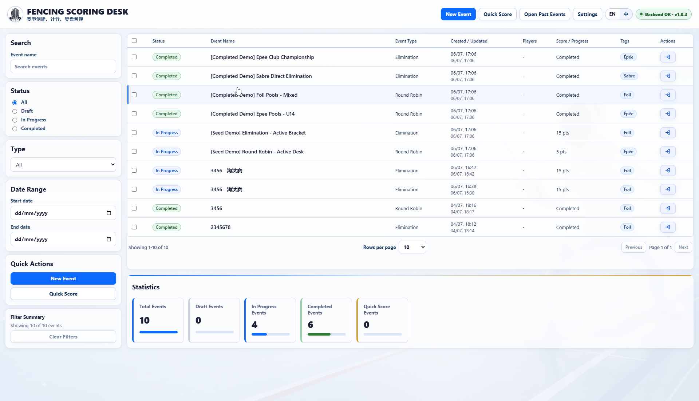Click the open icon for event 2345678
The width and height of the screenshot is (699, 401).
point(668,227)
